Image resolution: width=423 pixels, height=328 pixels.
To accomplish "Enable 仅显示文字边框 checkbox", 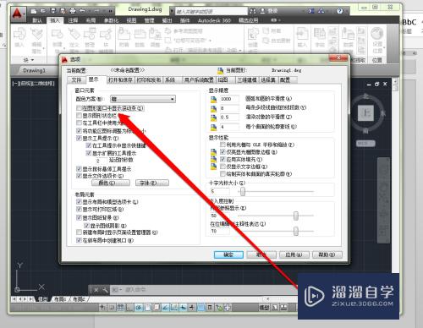I will (x=222, y=167).
